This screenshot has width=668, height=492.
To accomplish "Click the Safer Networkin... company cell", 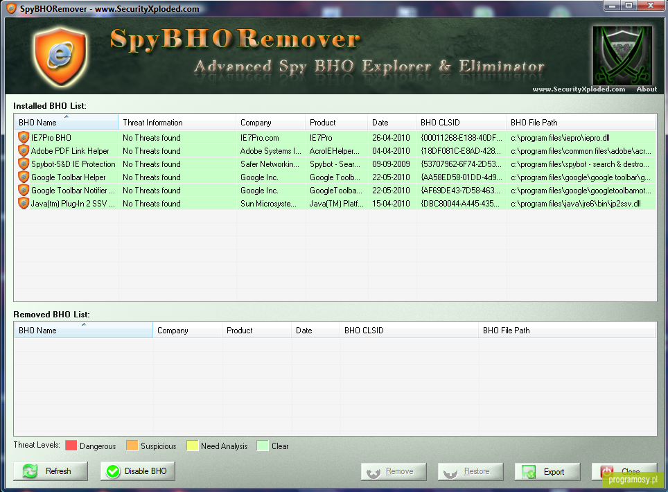I will pos(270,164).
